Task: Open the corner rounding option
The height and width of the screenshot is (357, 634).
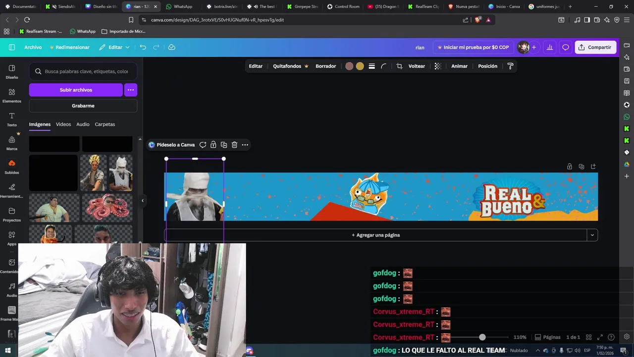Action: (383, 66)
